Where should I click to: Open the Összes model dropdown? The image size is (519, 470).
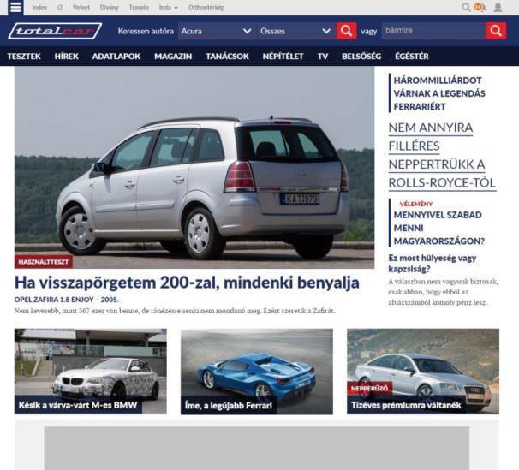(296, 31)
